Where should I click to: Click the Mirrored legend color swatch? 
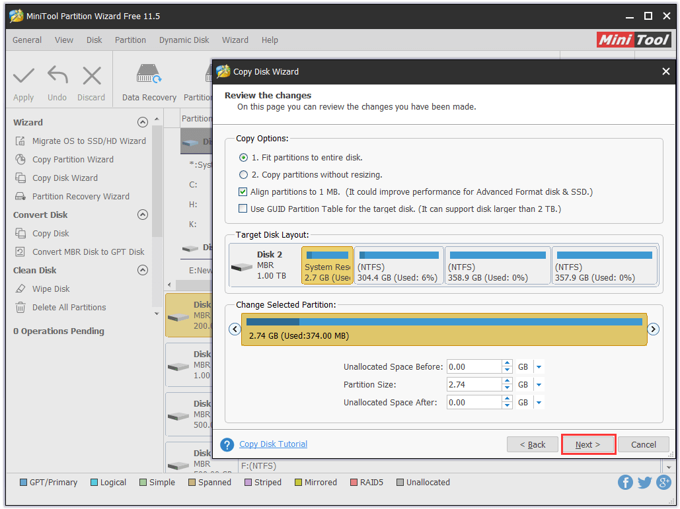click(x=299, y=482)
